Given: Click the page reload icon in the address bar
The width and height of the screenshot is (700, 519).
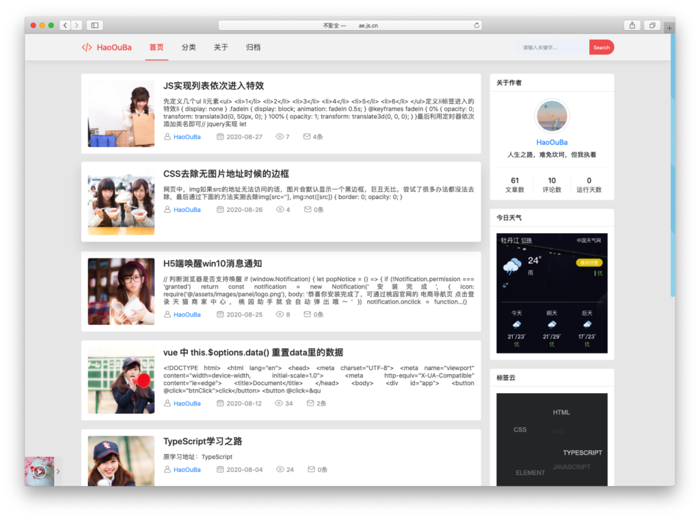Looking at the screenshot, I should click(477, 25).
